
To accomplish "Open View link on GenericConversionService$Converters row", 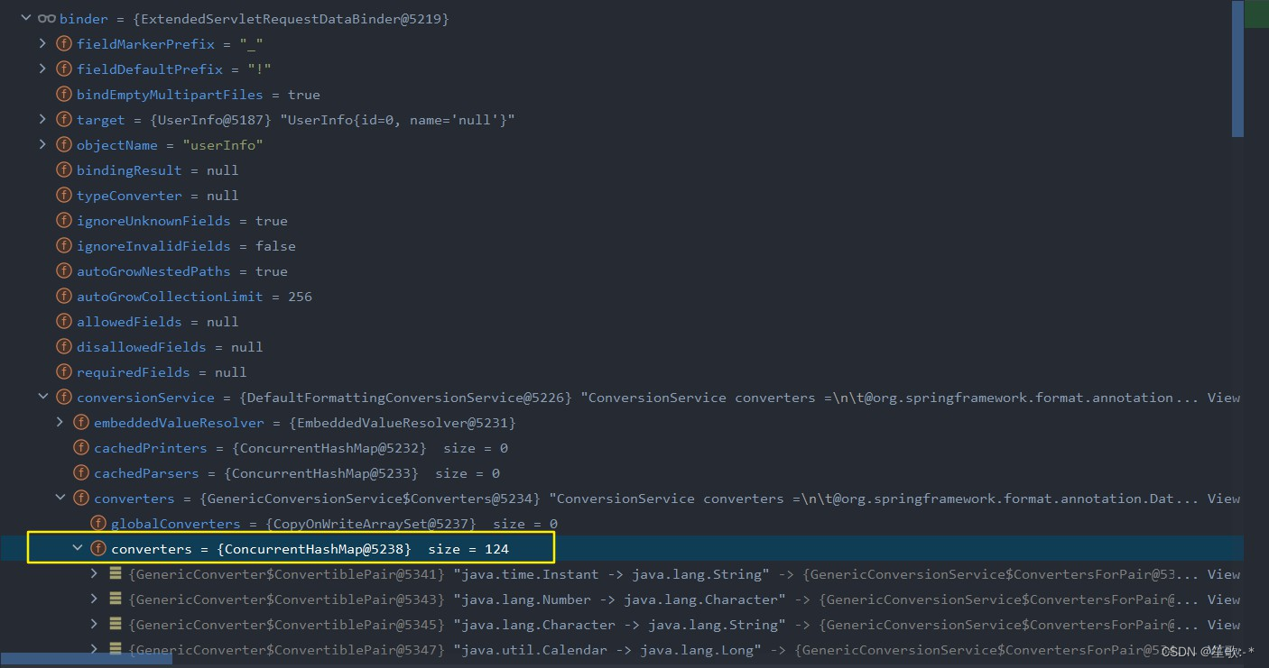I will 1223,498.
